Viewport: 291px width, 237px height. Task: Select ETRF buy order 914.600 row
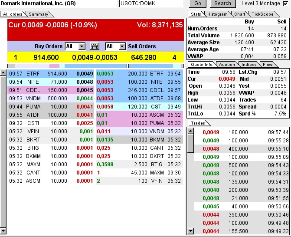(51, 74)
